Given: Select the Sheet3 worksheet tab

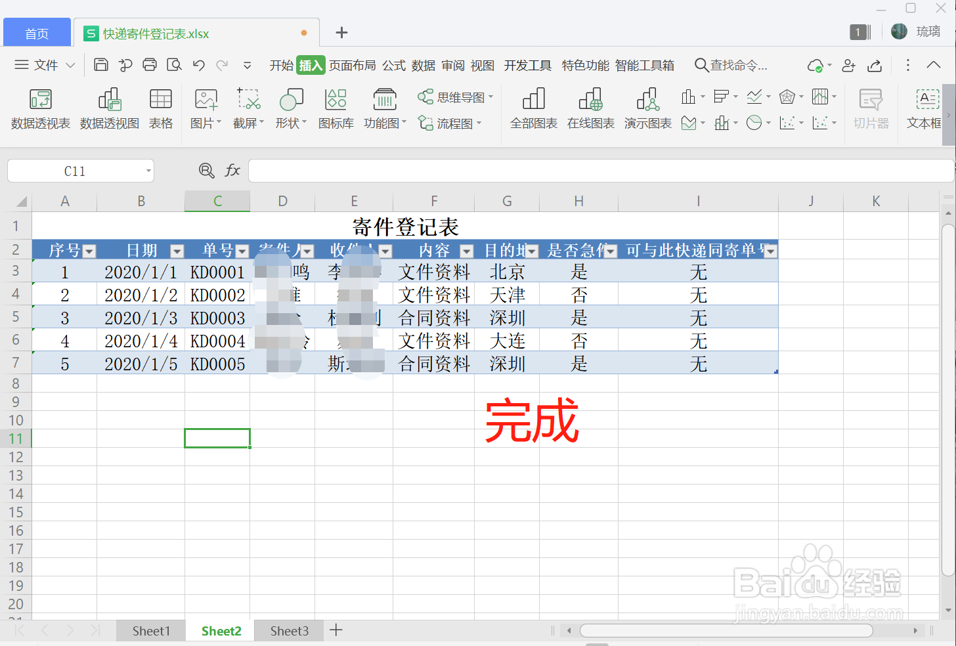Looking at the screenshot, I should click(x=289, y=630).
